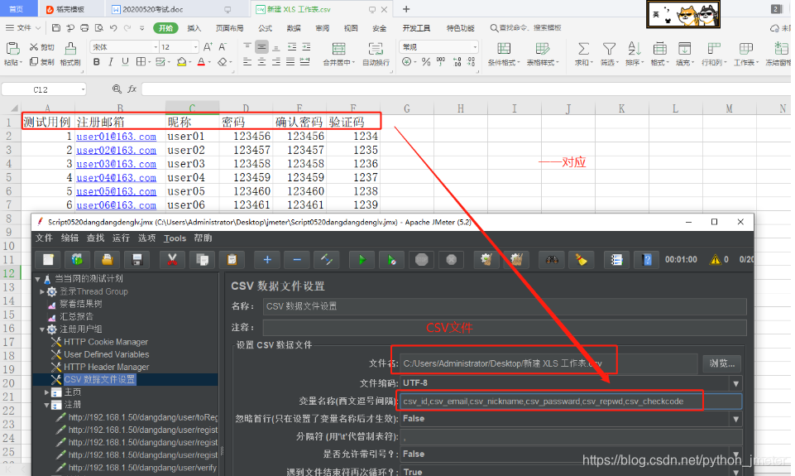Click the increase font size icon
Image resolution: width=795 pixels, height=476 pixels.
[x=208, y=46]
